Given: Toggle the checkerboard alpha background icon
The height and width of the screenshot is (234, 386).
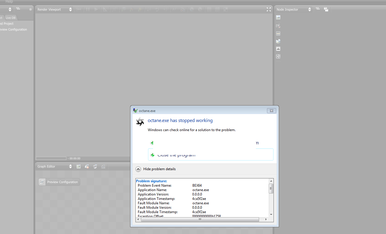Looking at the screenshot, I should pos(217,9).
